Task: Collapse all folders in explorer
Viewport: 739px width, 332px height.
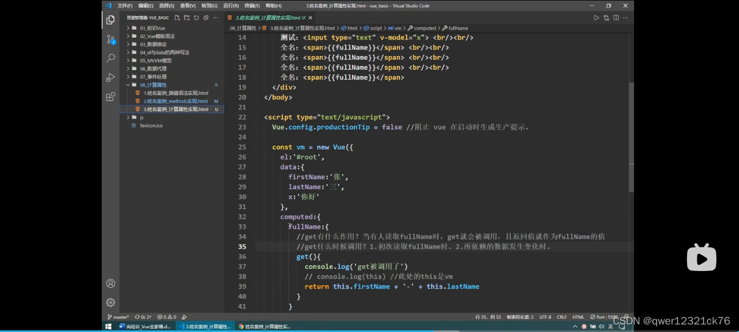Action: point(206,18)
